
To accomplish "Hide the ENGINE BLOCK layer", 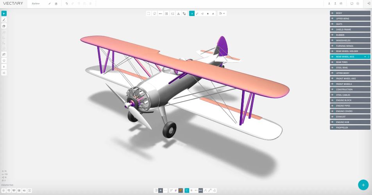I will point(333,100).
